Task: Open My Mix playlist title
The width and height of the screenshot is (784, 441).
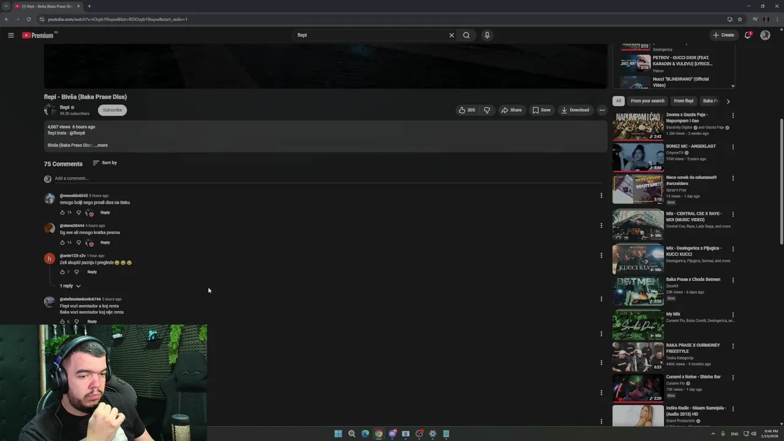Action: coord(673,314)
